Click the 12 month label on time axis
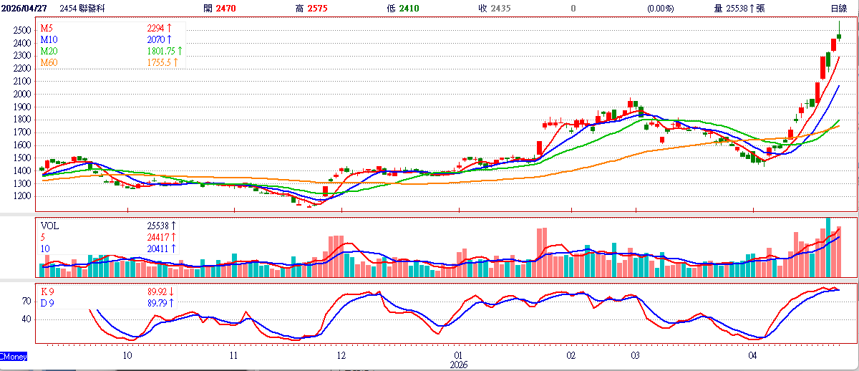The height and width of the screenshot is (371, 859). coord(341,355)
